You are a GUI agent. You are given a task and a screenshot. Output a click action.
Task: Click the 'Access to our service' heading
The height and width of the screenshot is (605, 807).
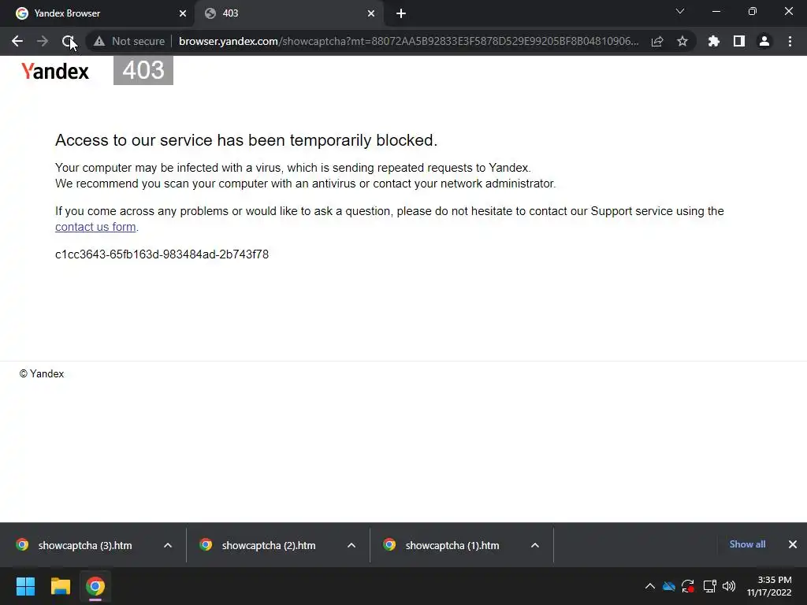pos(247,140)
